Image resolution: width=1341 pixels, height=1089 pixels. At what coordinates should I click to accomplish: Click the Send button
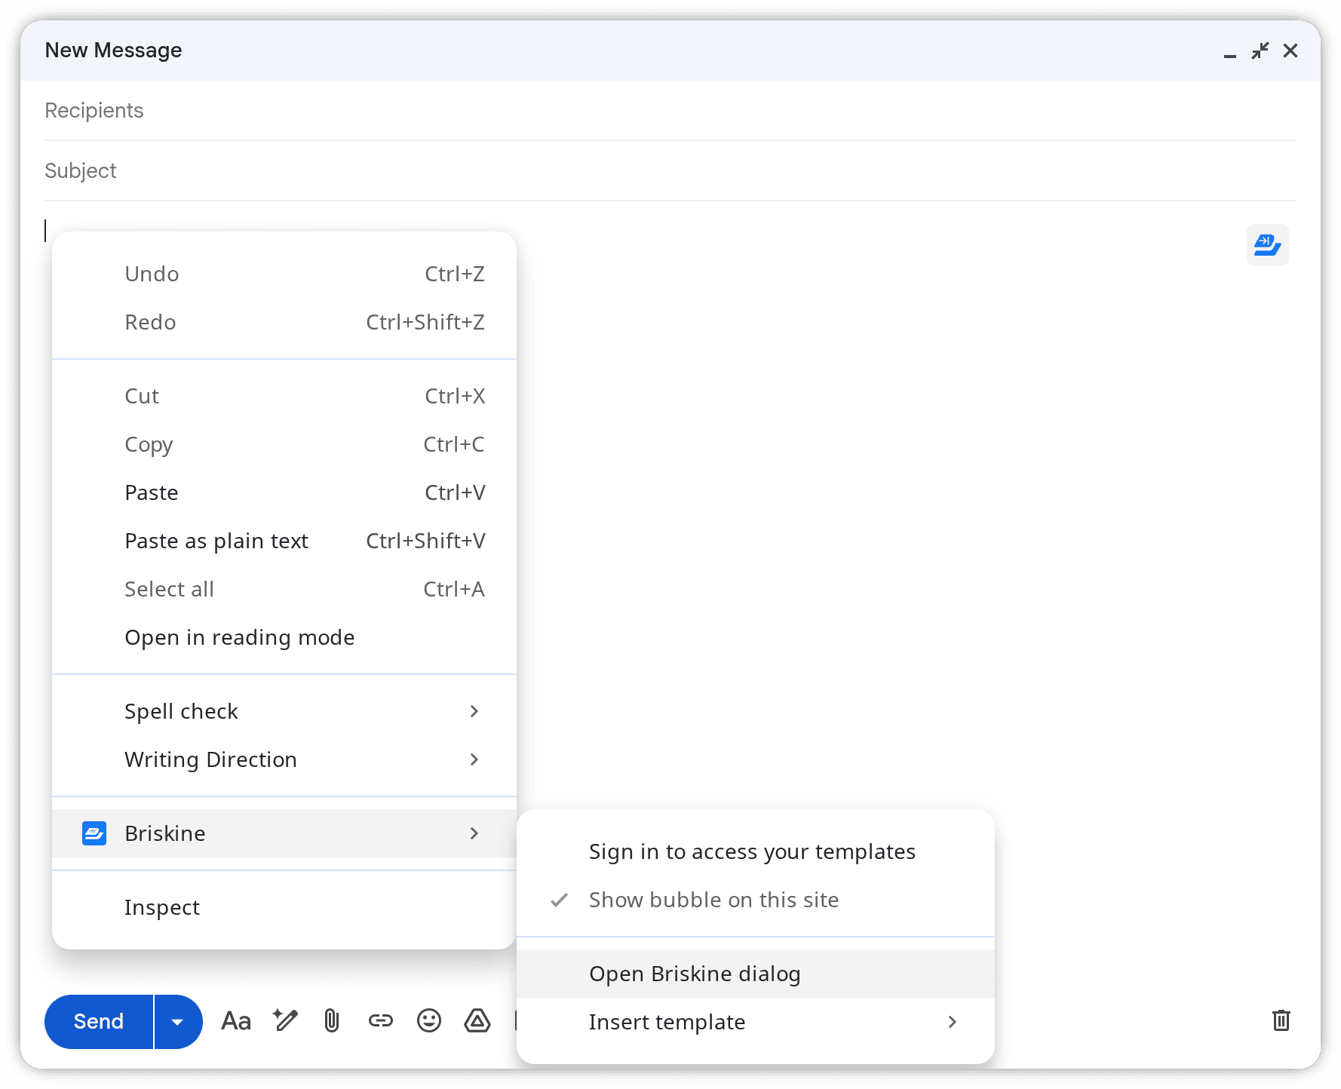click(98, 1021)
